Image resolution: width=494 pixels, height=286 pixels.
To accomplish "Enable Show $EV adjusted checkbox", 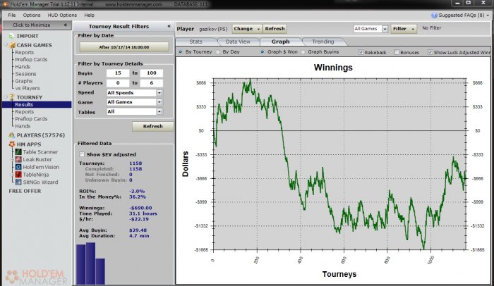I will (x=80, y=154).
